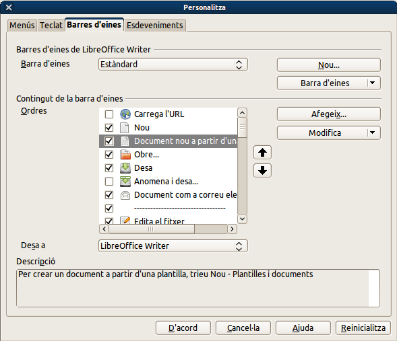Click the Afegeix... button
Image resolution: width=397 pixels, height=341 pixels.
pos(329,114)
